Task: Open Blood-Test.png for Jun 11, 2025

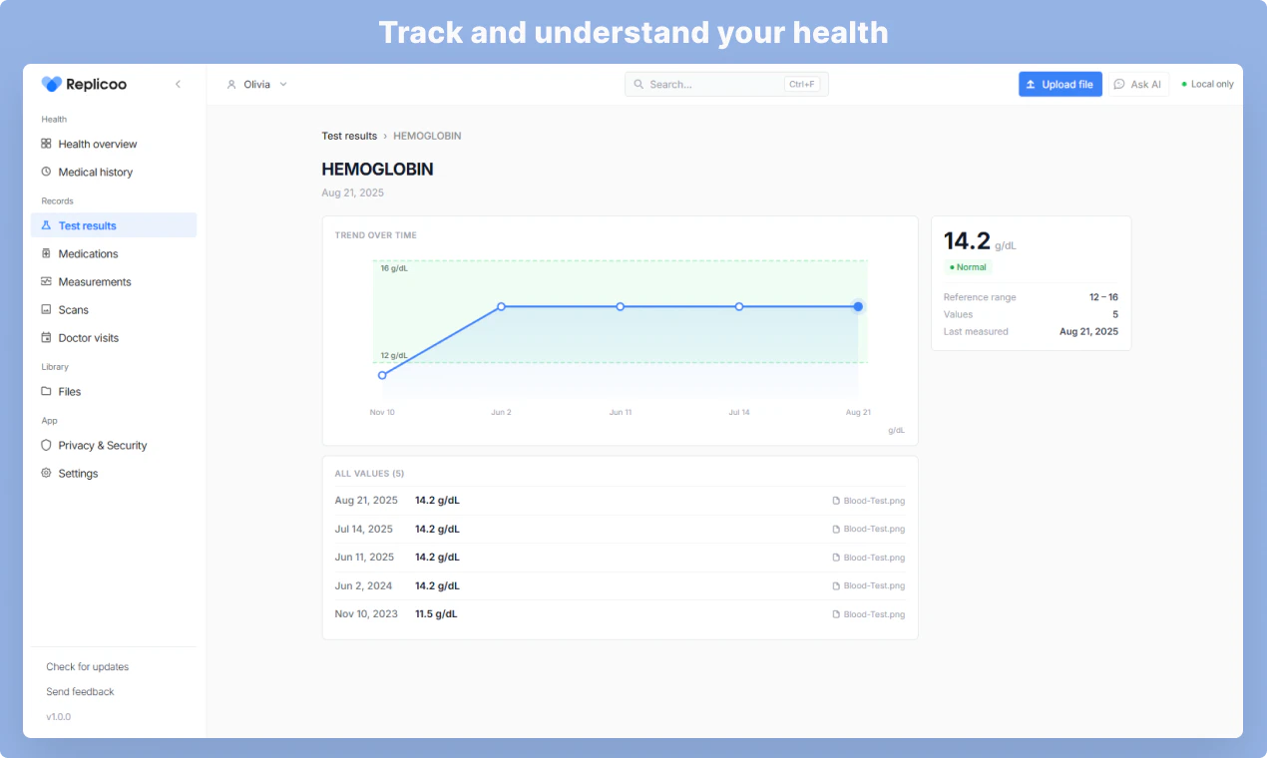Action: 869,558
